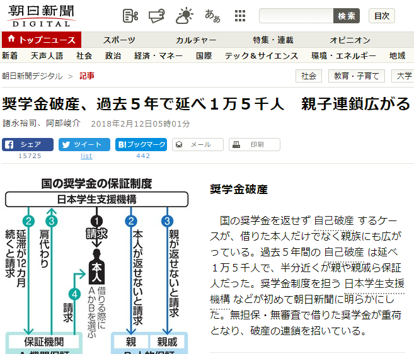This screenshot has width=414, height=354.
Task: Send article via メール button
Action: (x=198, y=144)
